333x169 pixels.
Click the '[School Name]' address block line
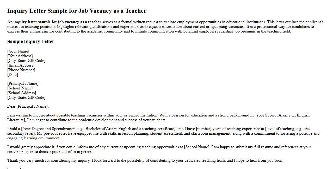pos(20,88)
